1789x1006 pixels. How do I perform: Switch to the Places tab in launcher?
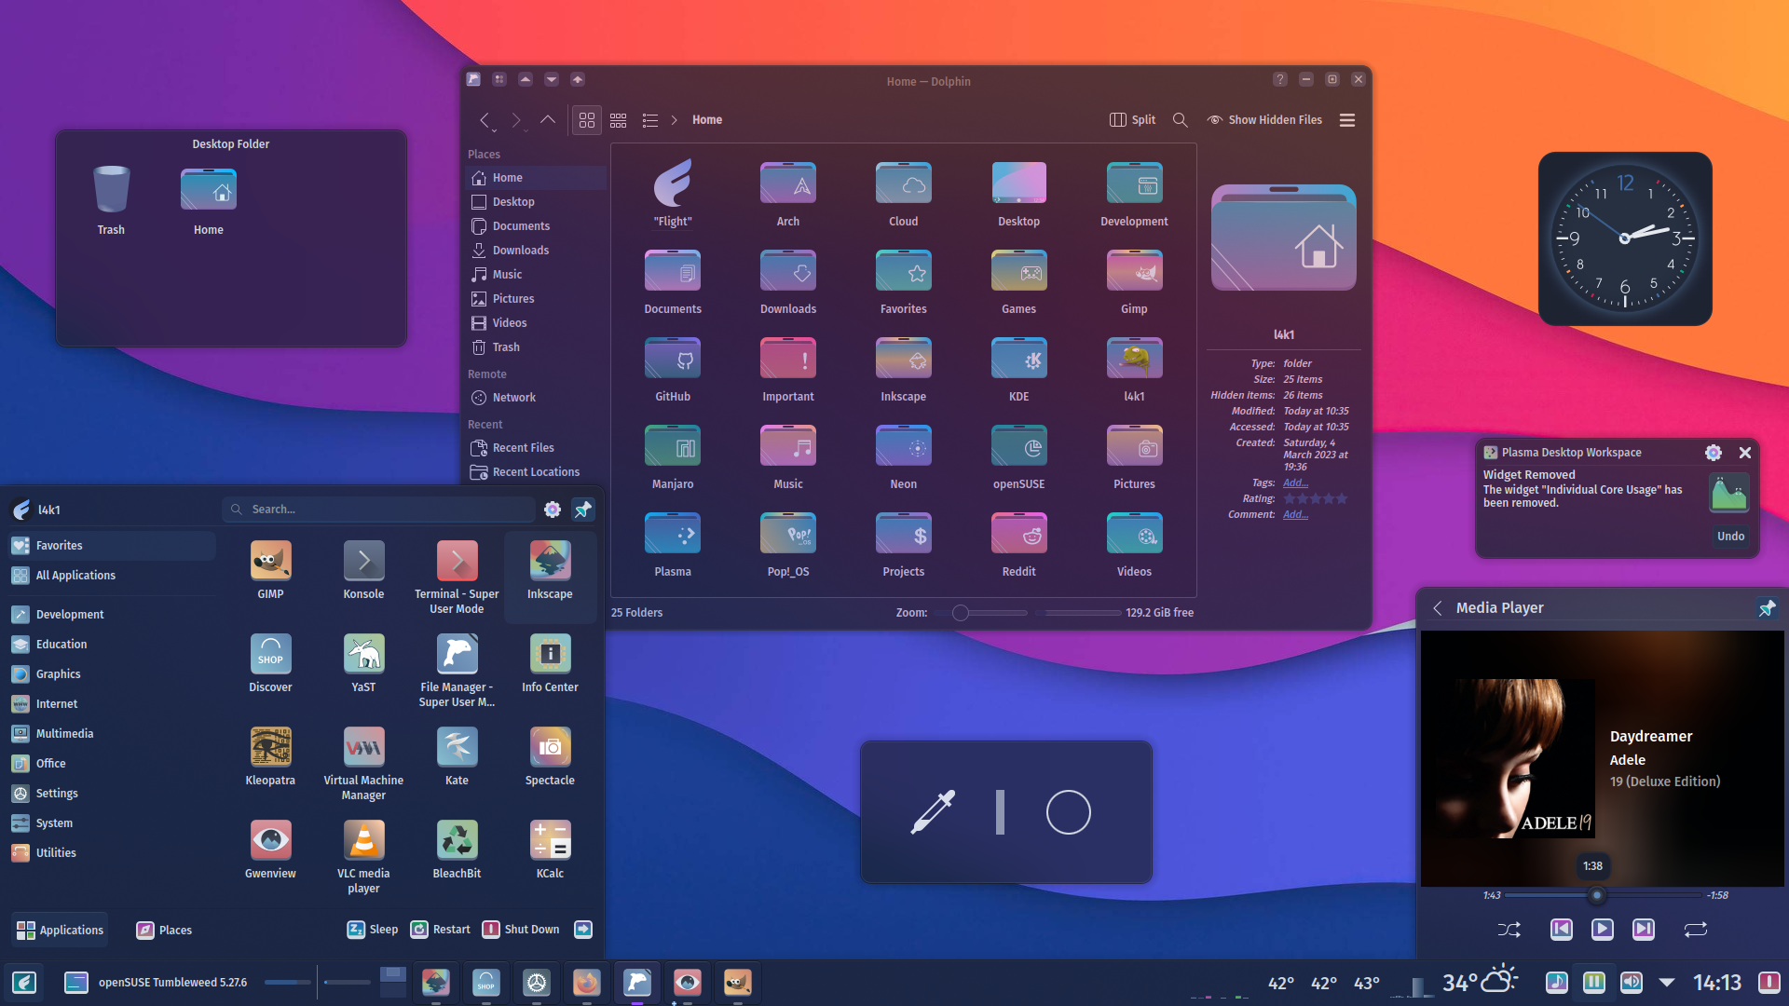click(x=164, y=930)
